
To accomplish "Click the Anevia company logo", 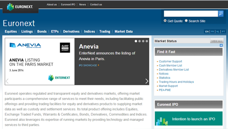I will [x=25, y=45].
